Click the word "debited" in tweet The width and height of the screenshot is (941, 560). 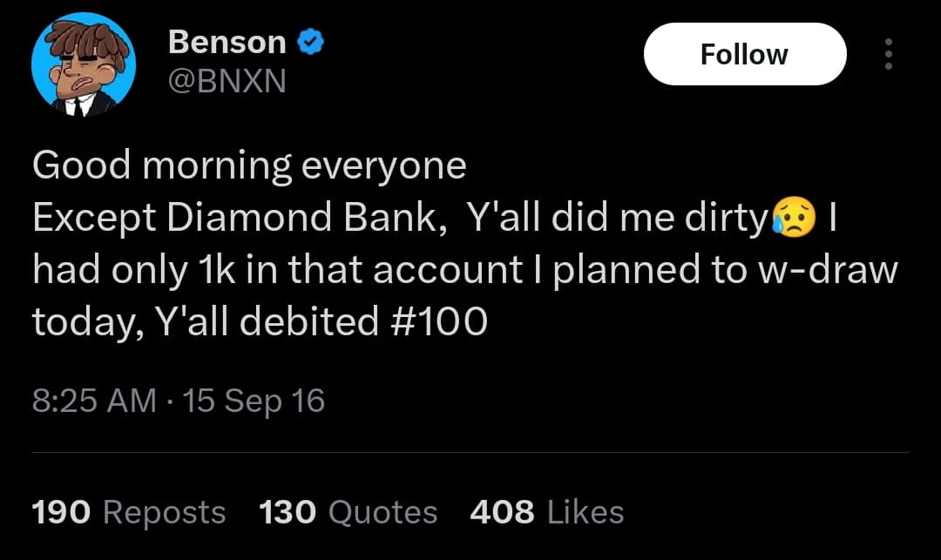(x=307, y=323)
